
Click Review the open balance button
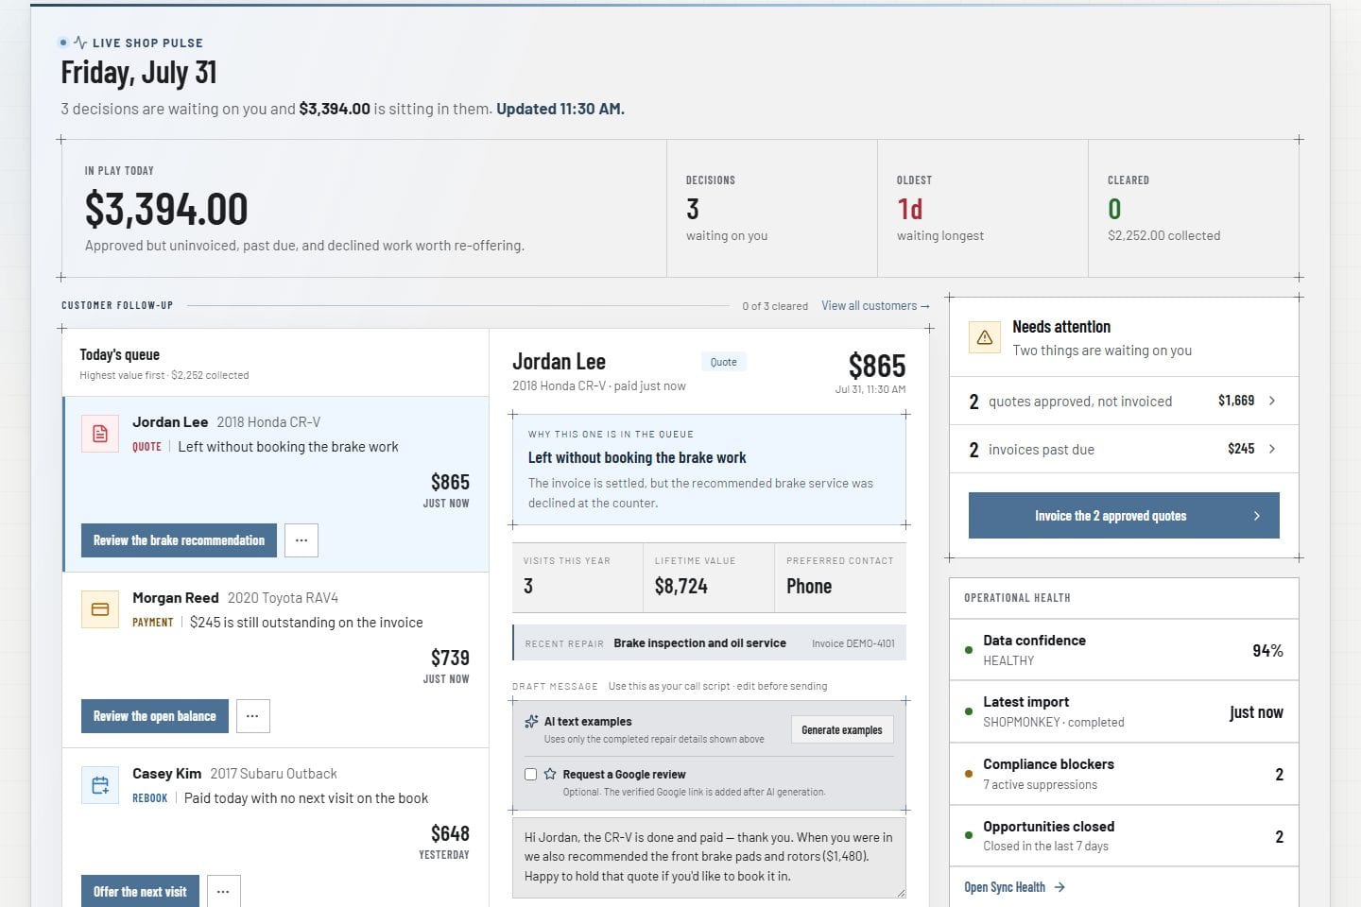coord(155,716)
